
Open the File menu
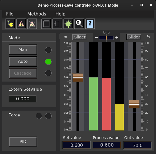(10, 14)
